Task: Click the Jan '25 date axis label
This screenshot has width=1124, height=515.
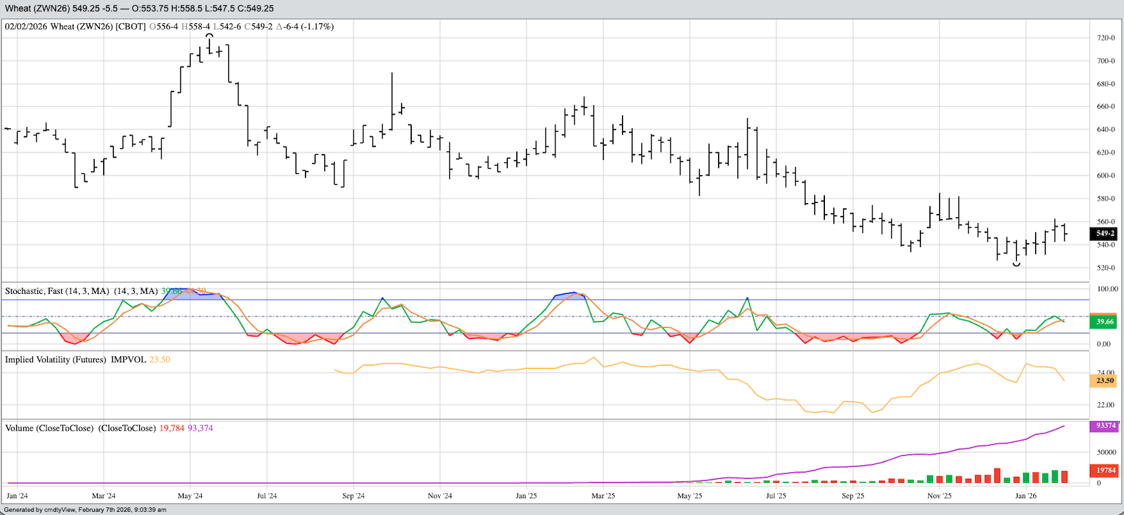Action: [526, 496]
